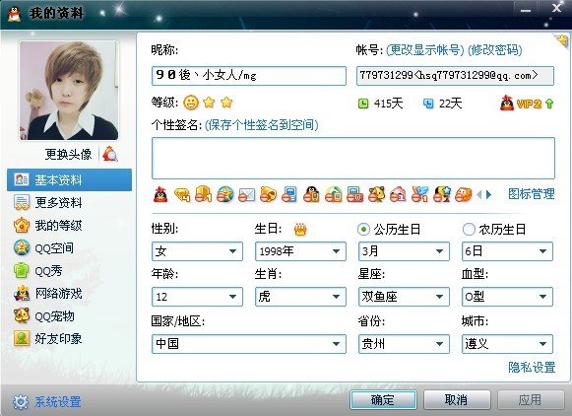This screenshot has width=572, height=416.
Task: Open the 1998年 birth year dropdown
Action: (300, 251)
